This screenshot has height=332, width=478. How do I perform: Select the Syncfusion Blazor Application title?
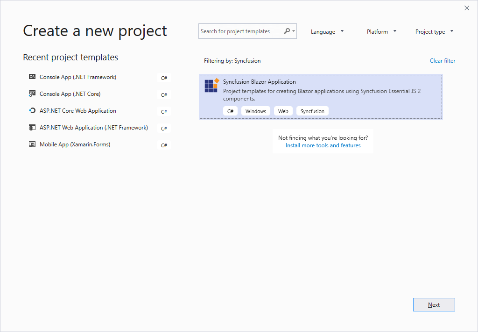click(259, 81)
